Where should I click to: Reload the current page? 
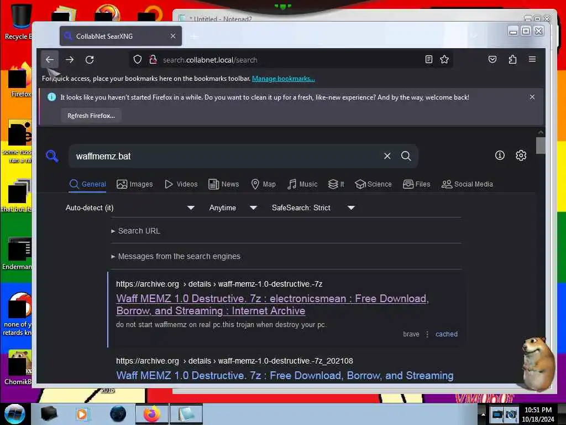[x=90, y=60]
